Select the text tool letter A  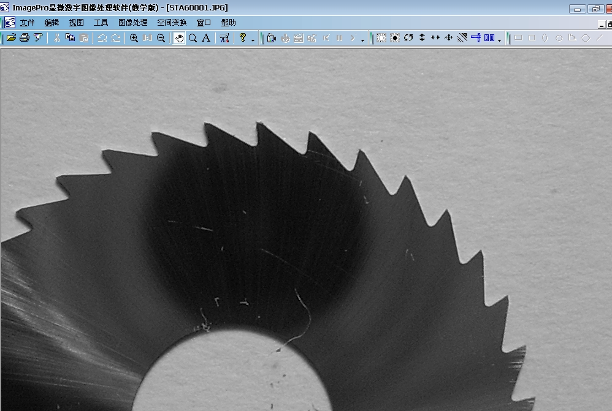[x=206, y=38]
